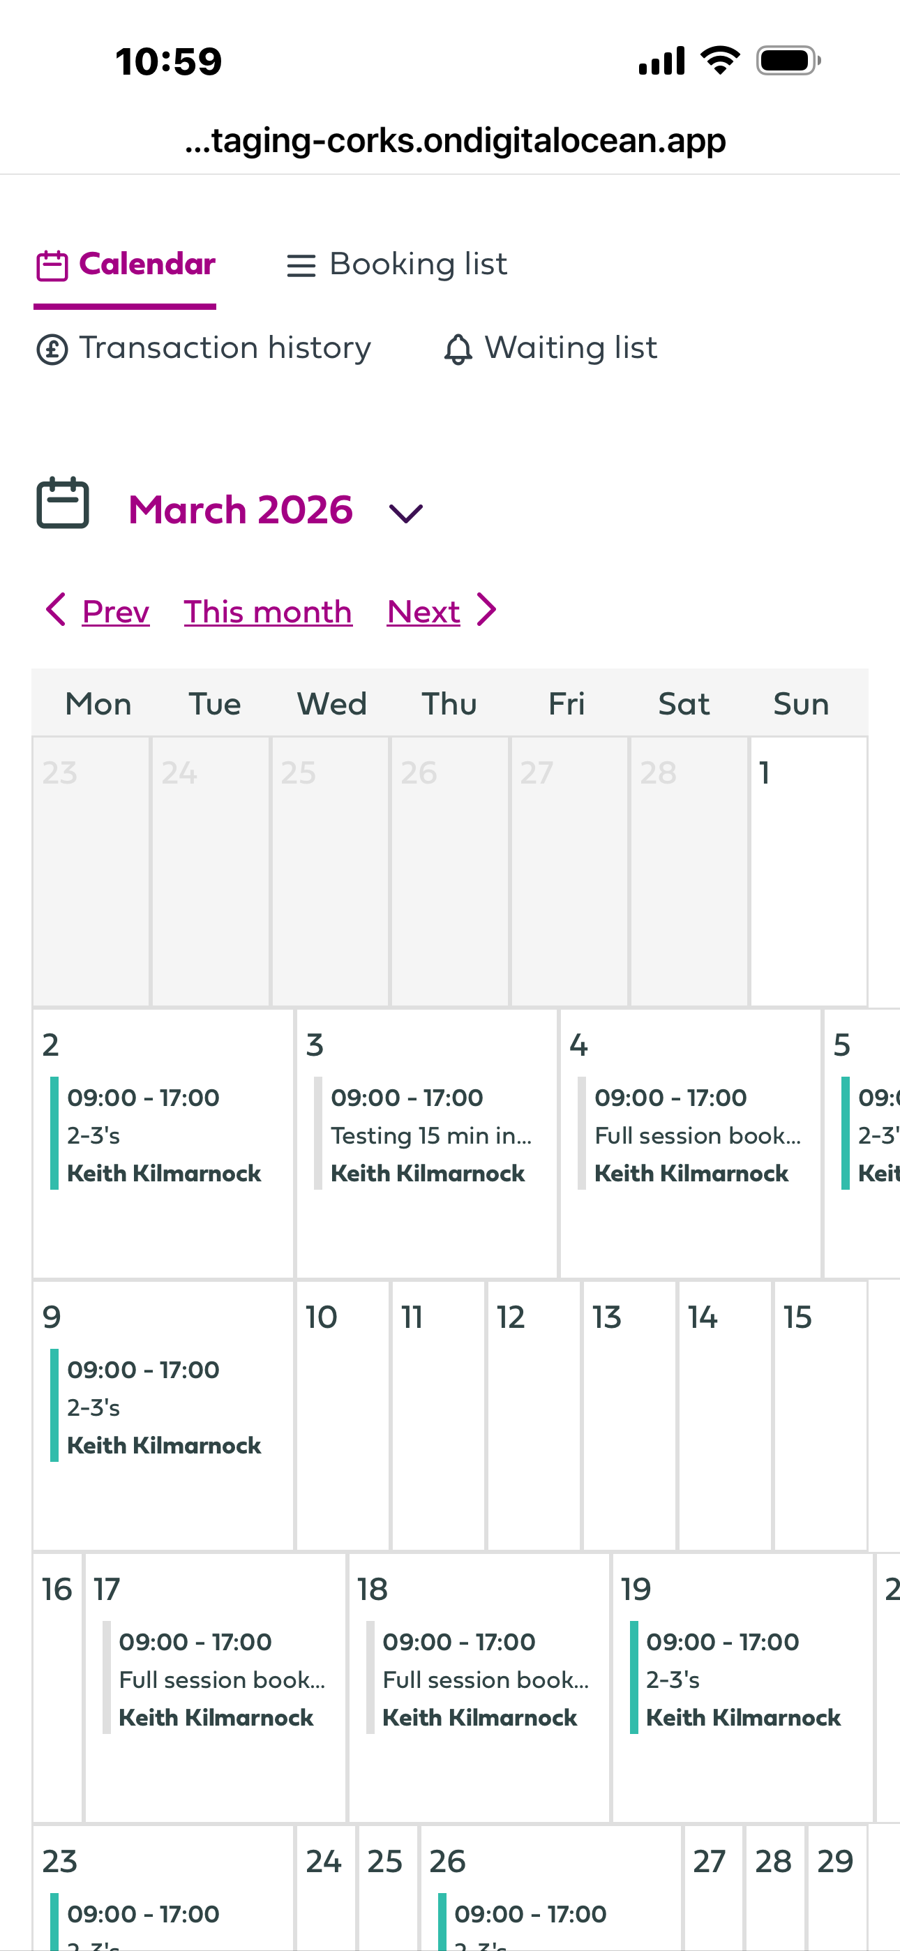Open the Transaction history tab
This screenshot has width=900, height=1951.
224,348
